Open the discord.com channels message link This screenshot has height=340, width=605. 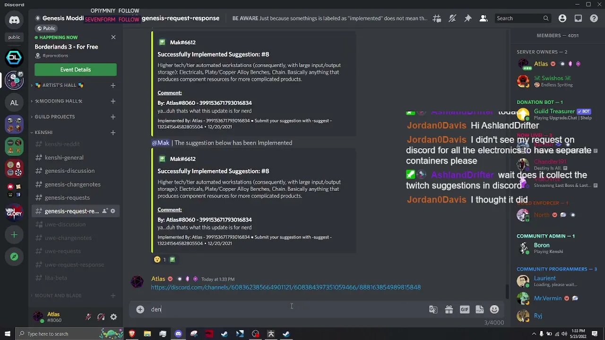coord(286,287)
